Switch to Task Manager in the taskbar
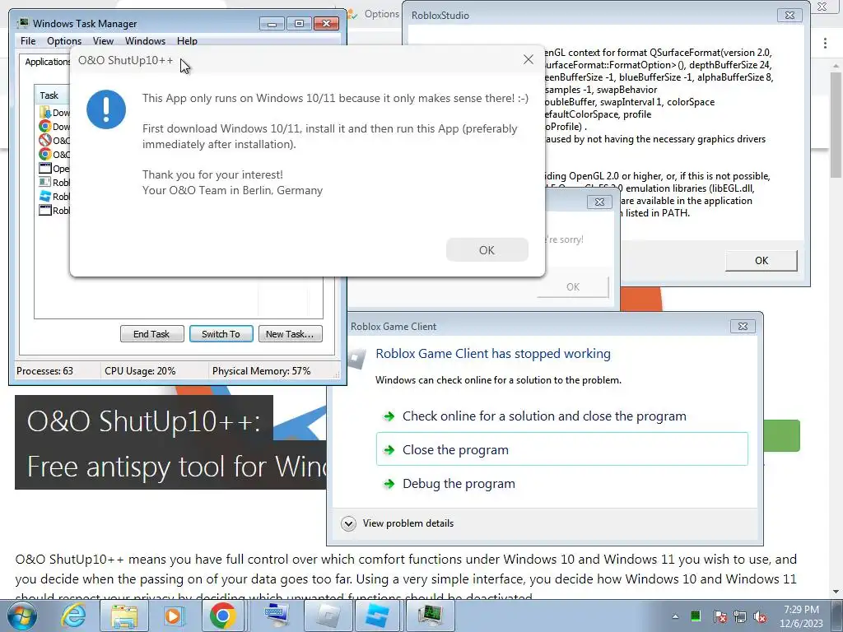843x632 pixels. click(x=430, y=616)
